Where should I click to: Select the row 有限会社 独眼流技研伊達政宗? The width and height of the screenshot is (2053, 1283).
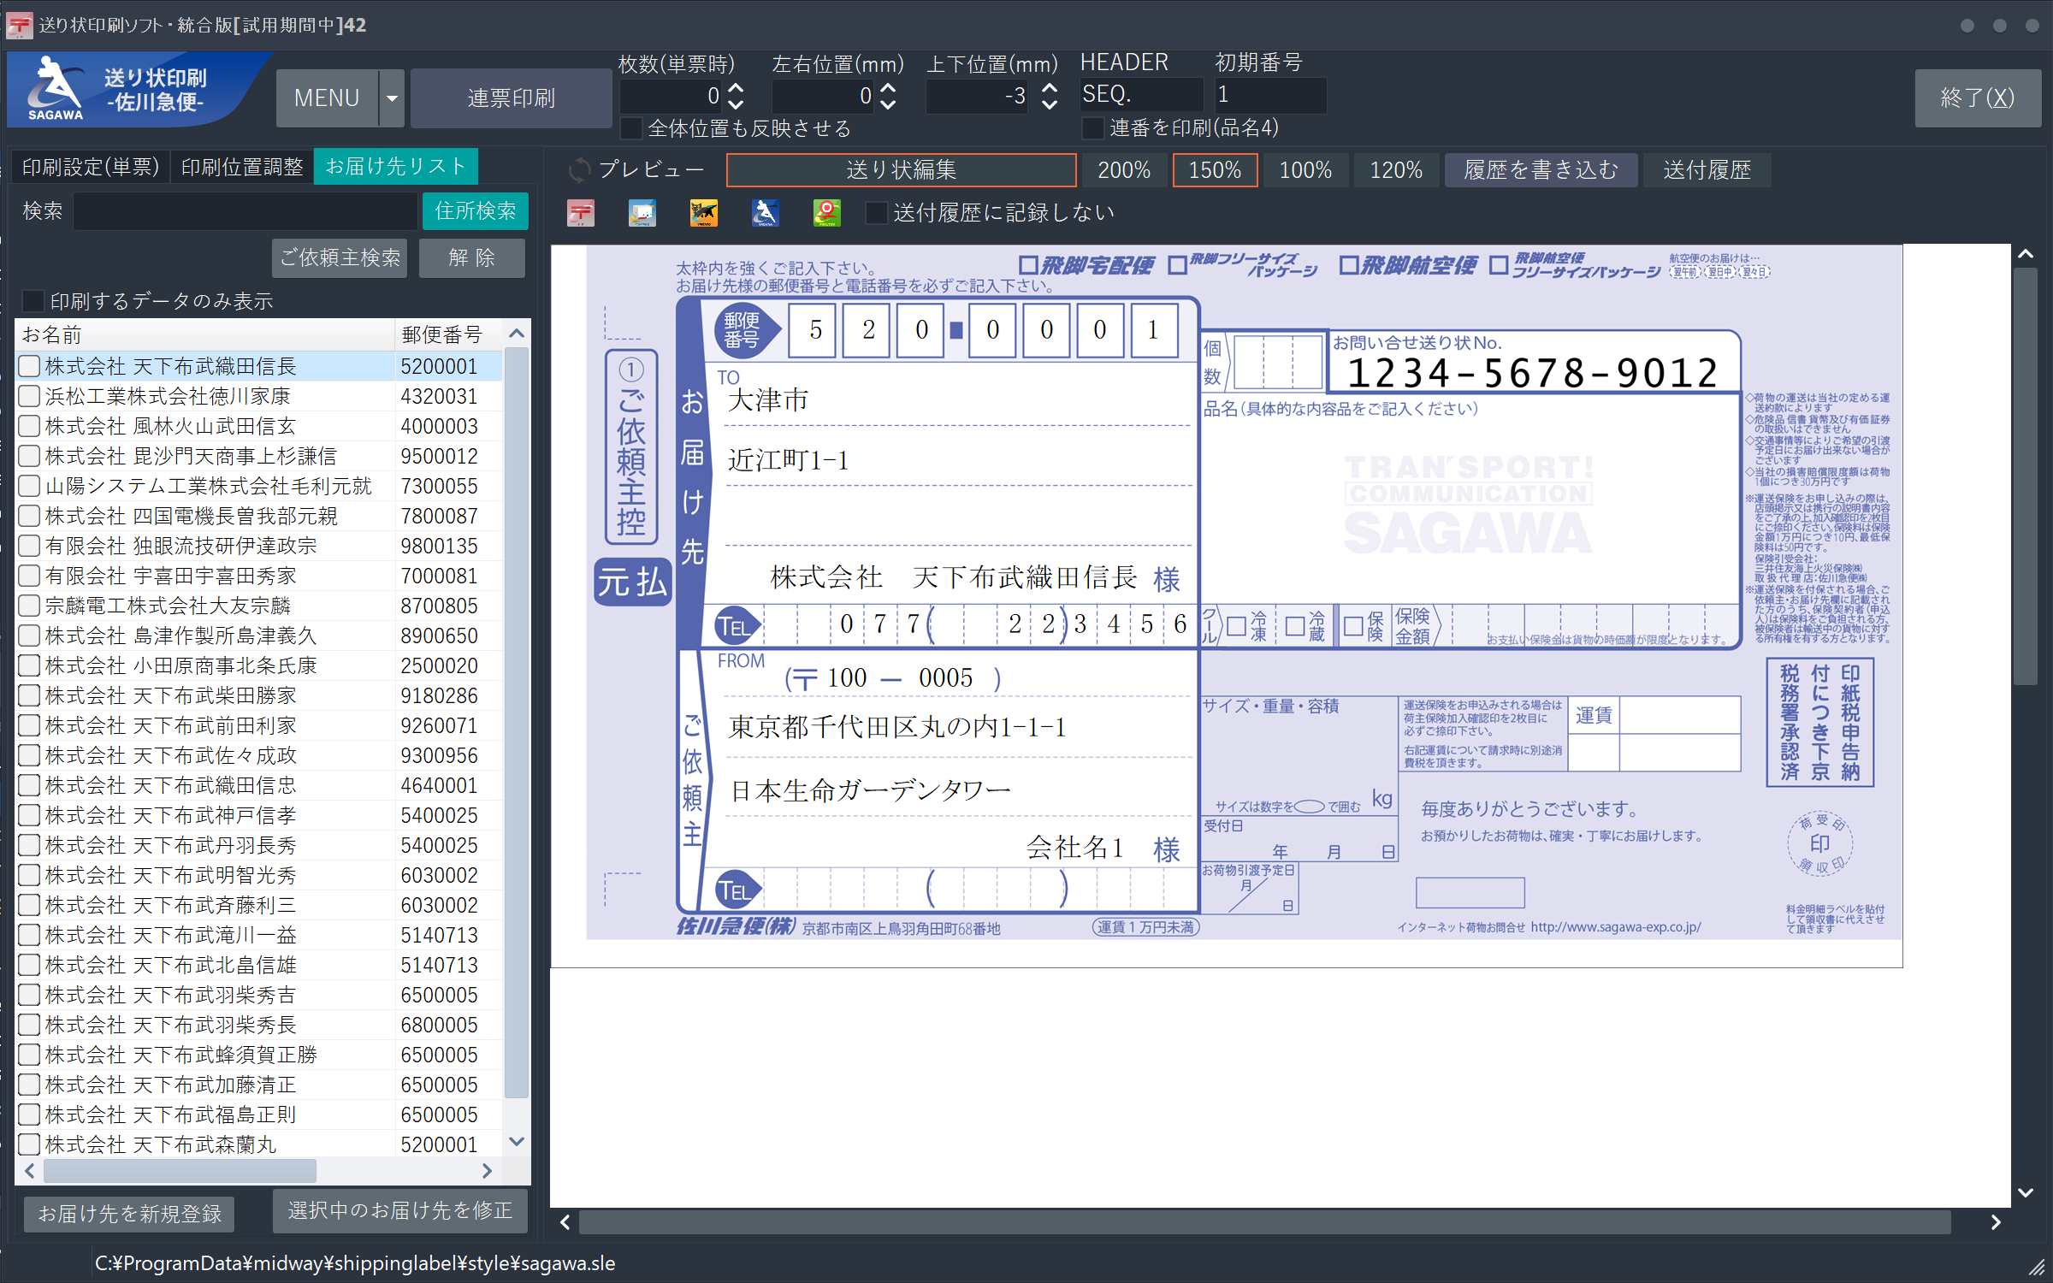click(260, 546)
